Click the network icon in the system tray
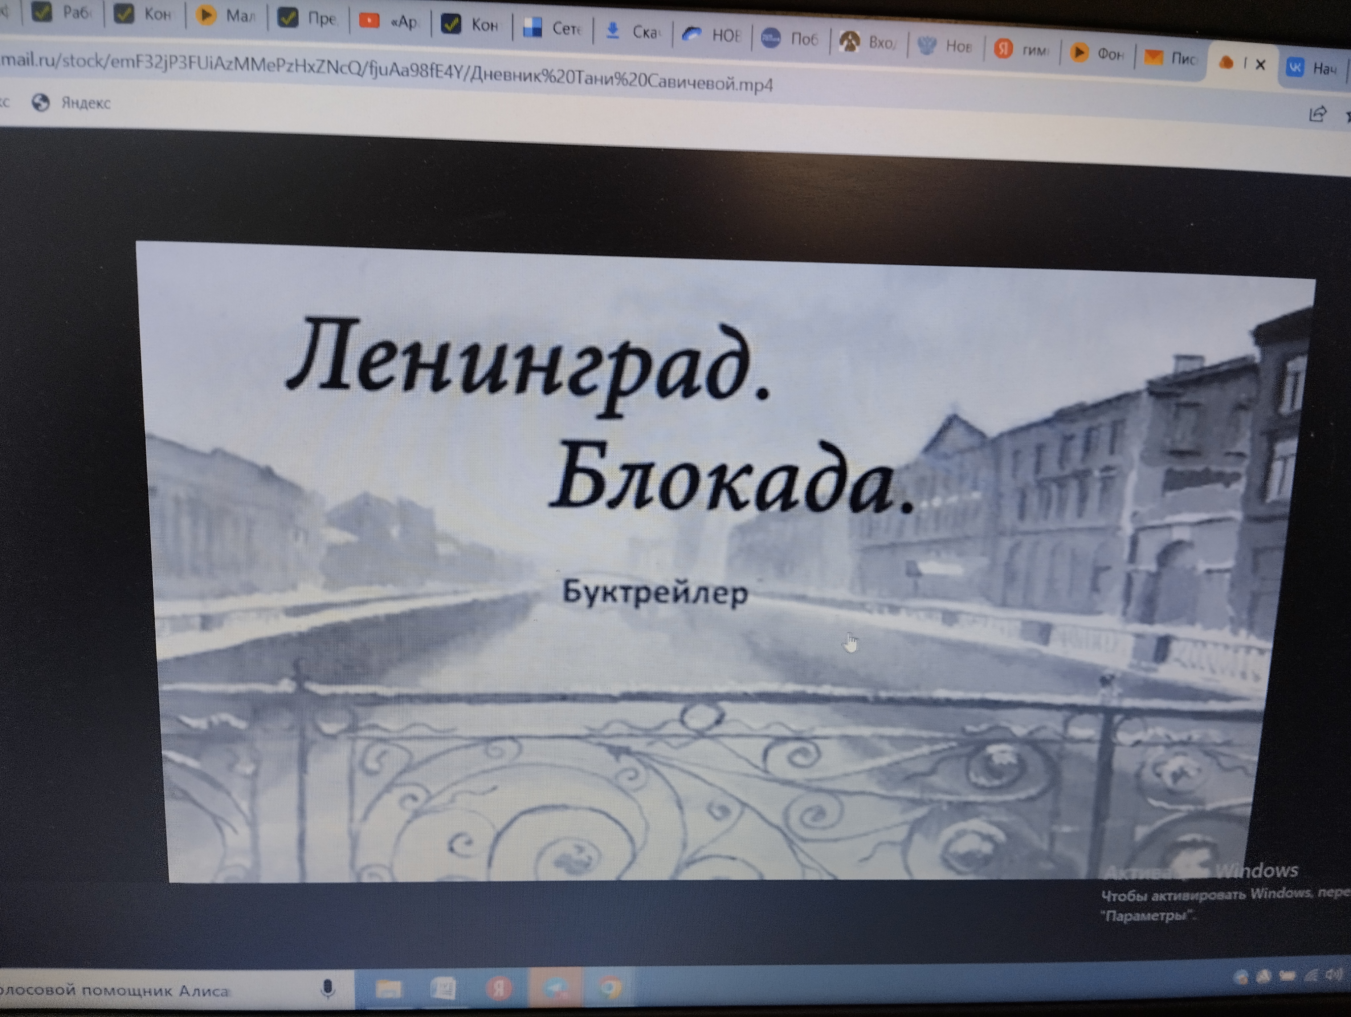 pos(1311,976)
